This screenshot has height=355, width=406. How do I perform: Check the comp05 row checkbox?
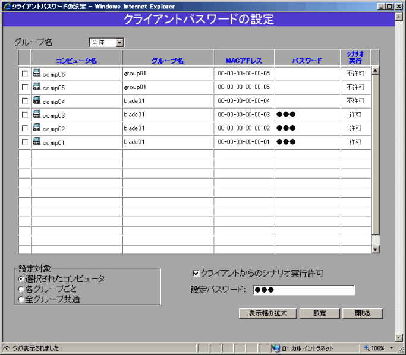pyautogui.click(x=25, y=87)
